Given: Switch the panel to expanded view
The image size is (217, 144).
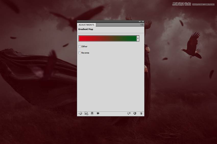Looking at the screenshot, I should pyautogui.click(x=86, y=113).
